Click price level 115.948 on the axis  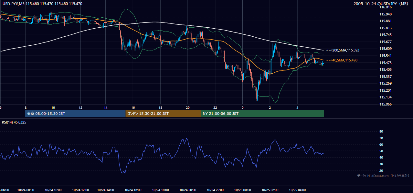[386, 14]
